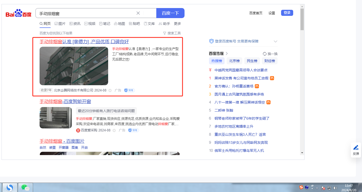Viewport: 362px width, 192px height.
Task: Switch to the 图片 tab
Action: (60, 24)
